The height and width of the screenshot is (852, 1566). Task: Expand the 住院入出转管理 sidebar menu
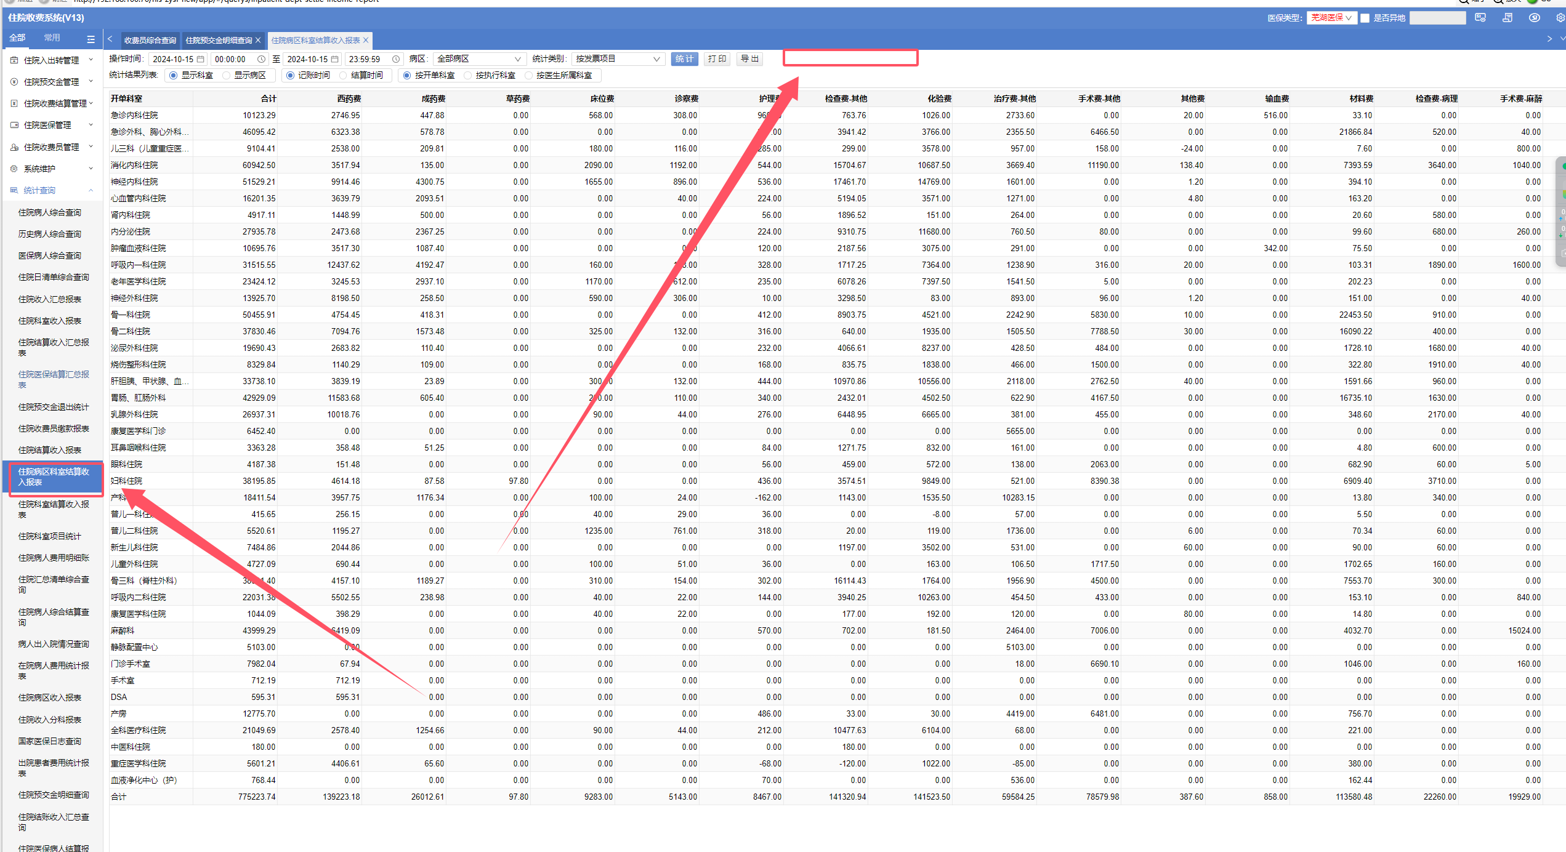point(52,60)
